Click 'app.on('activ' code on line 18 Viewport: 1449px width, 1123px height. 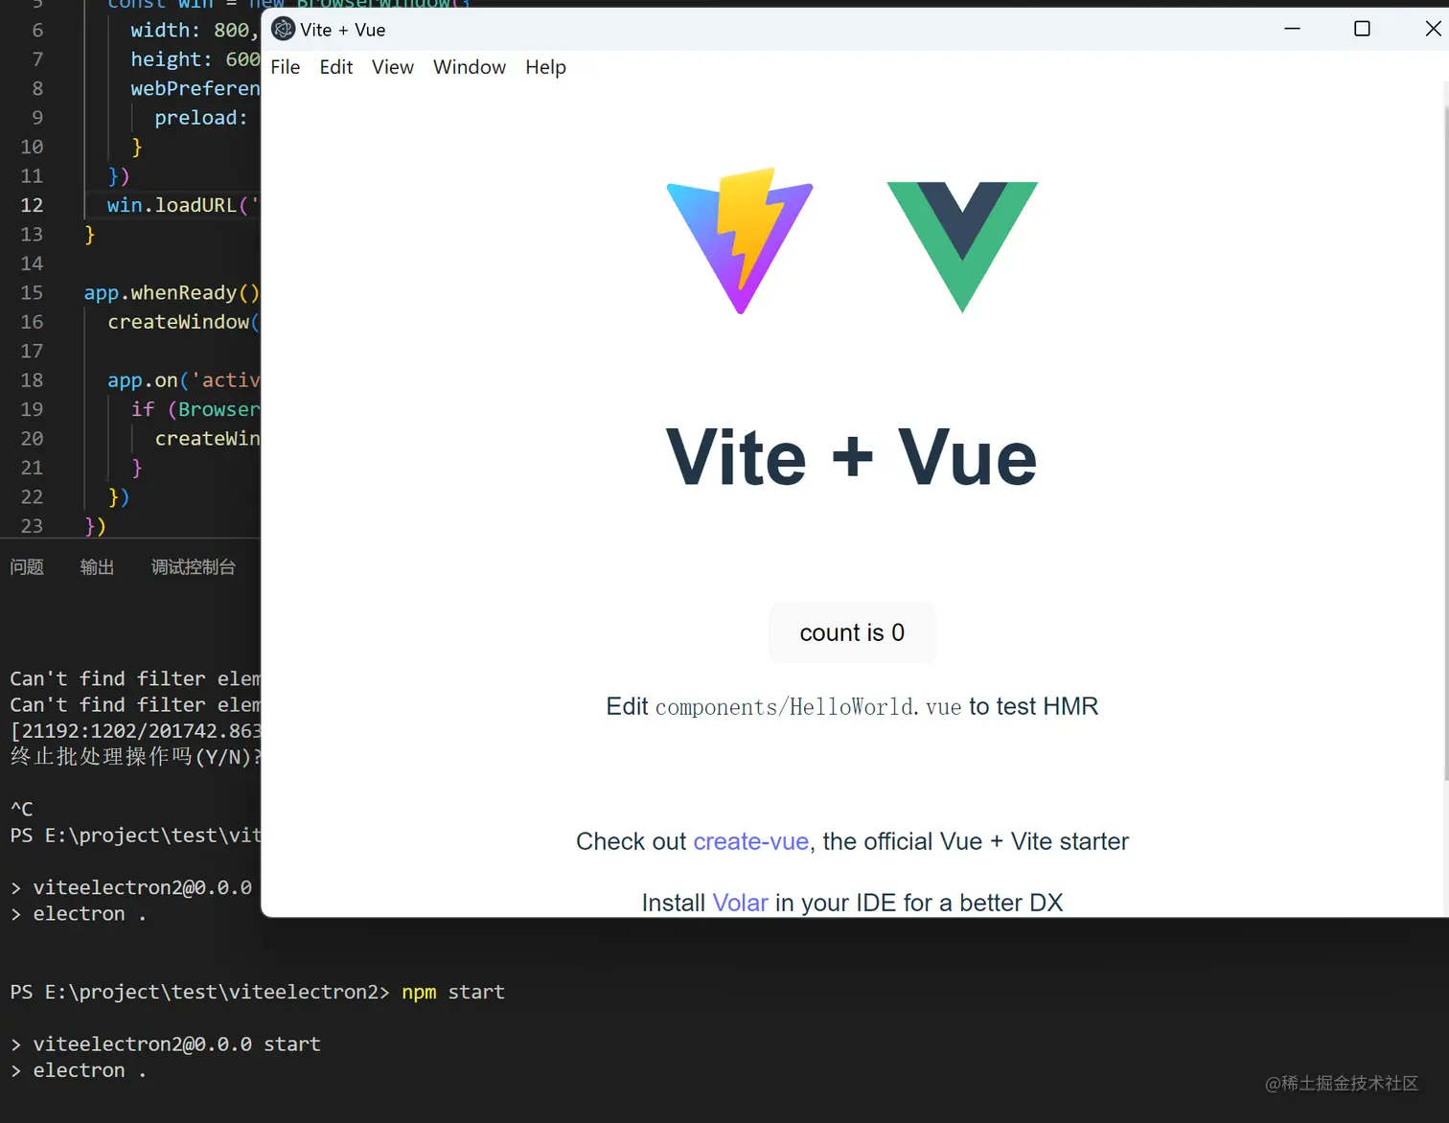pyautogui.click(x=183, y=380)
